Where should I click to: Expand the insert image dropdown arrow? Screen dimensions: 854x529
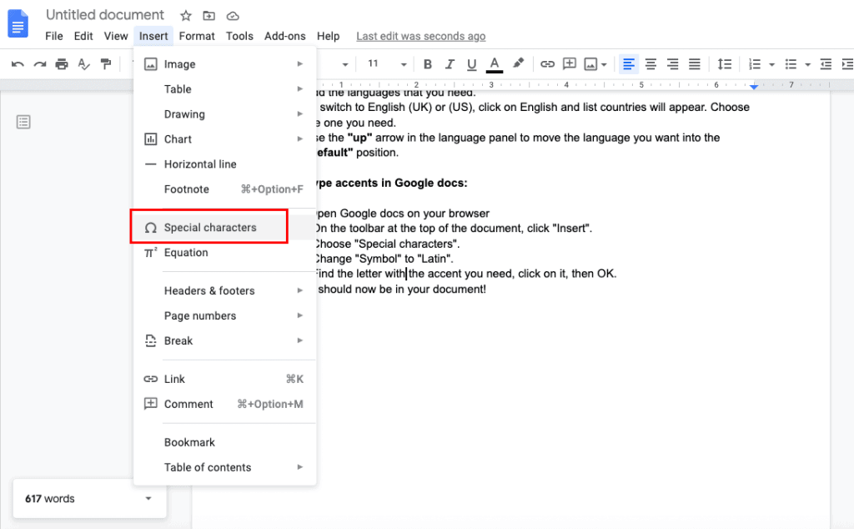coord(604,65)
